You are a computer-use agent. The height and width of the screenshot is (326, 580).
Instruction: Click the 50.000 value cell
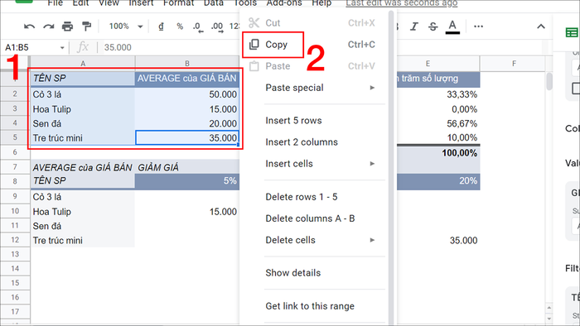click(187, 94)
